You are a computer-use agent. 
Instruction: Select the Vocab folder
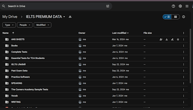pyautogui.click(x=14, y=96)
